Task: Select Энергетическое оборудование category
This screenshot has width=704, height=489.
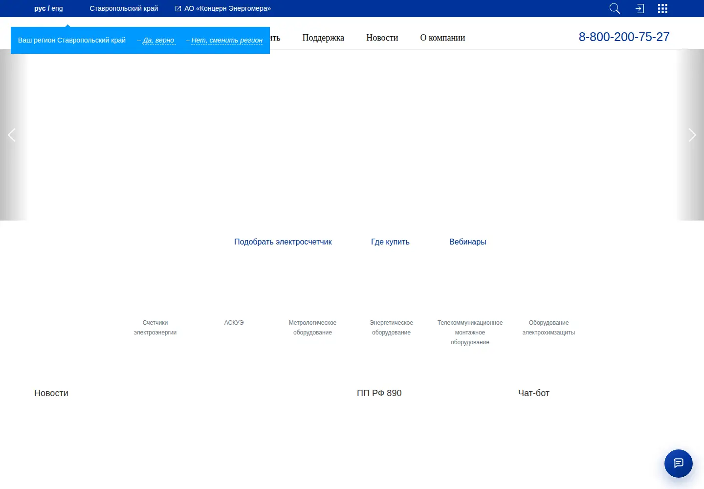Action: [x=391, y=328]
